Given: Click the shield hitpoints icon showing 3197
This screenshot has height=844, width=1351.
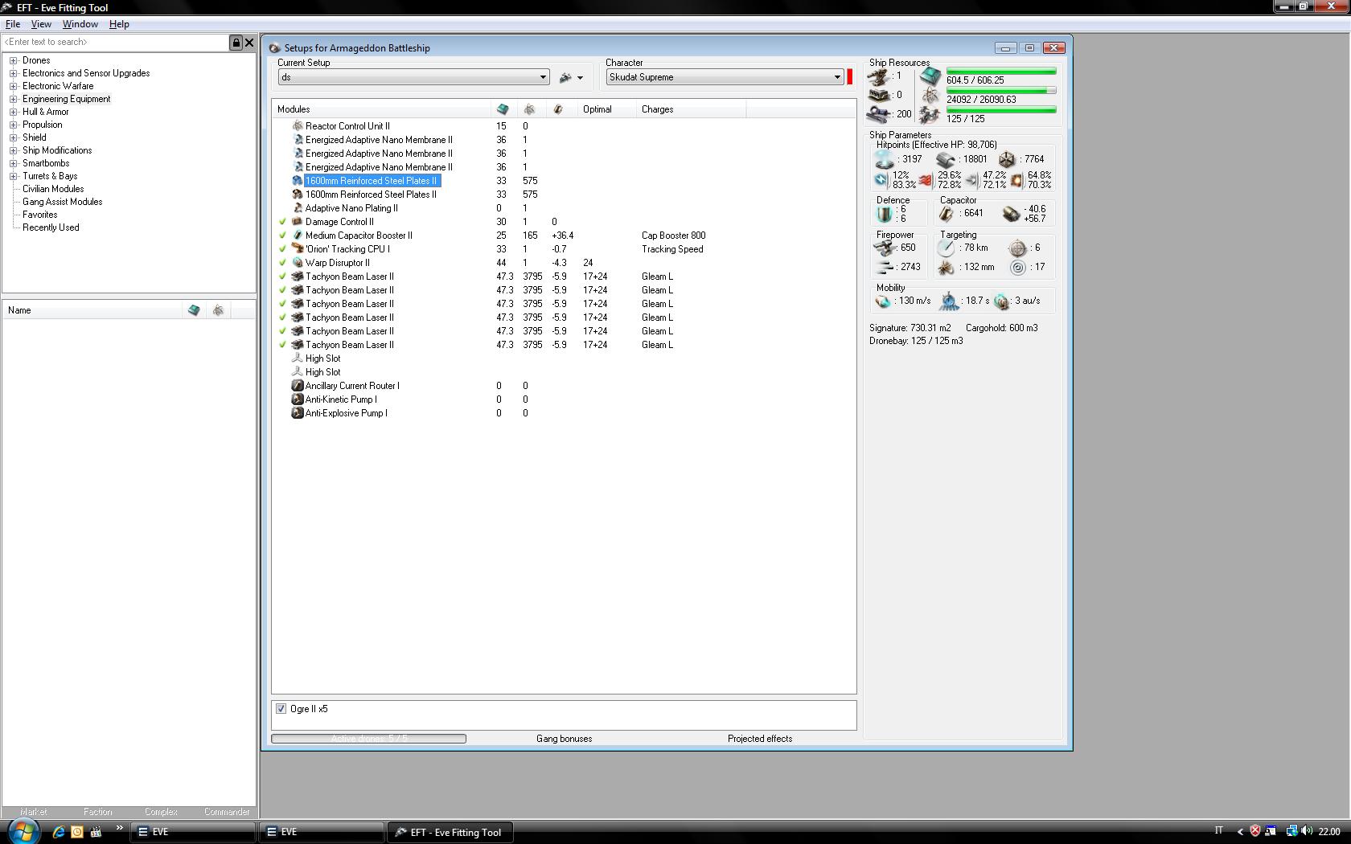Looking at the screenshot, I should [x=885, y=159].
